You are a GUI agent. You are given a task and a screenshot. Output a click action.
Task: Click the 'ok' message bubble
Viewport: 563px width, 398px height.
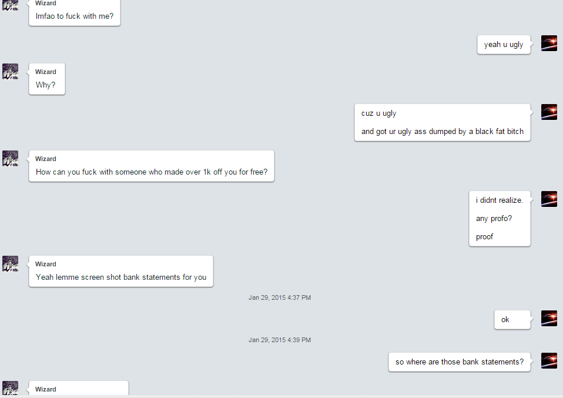(512, 320)
